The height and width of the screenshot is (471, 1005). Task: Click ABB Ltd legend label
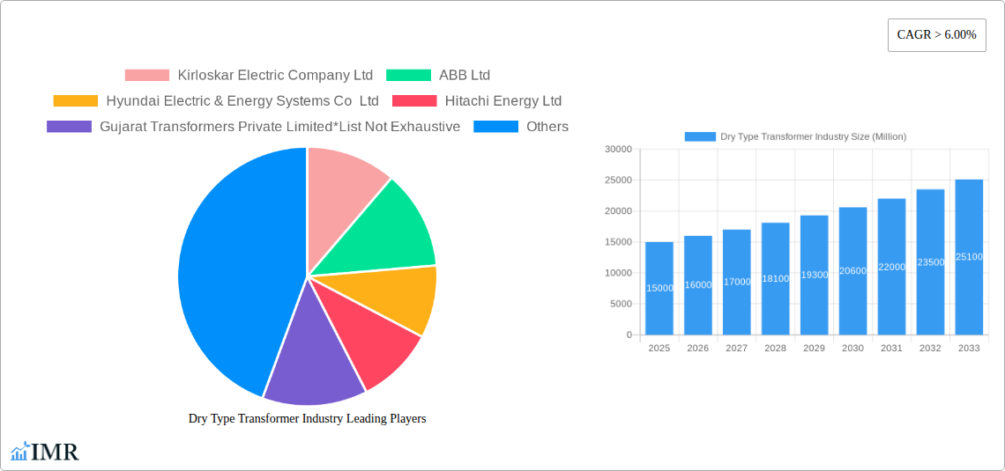click(464, 75)
